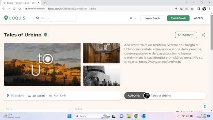This screenshot has width=213, height=120.
Task: Open Apri Link
Action: [x=58, y=96]
